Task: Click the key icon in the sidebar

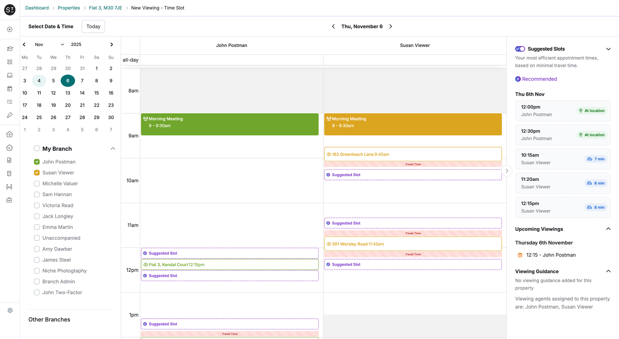Action: (x=10, y=115)
